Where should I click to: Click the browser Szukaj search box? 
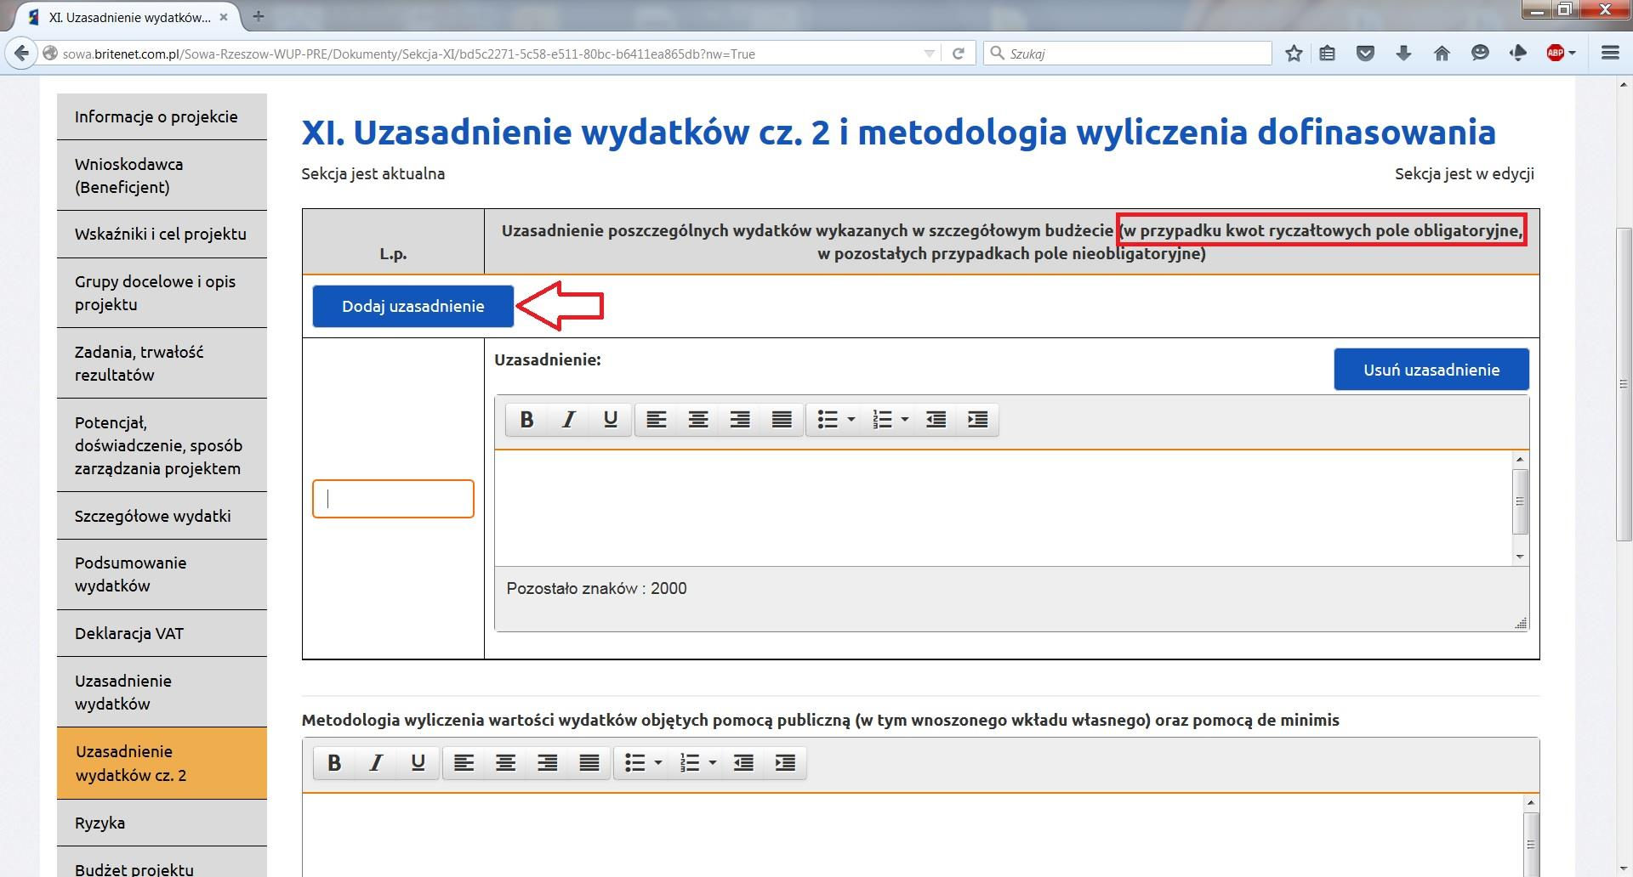(1127, 54)
